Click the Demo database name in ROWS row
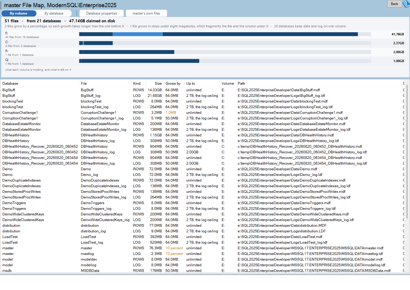This screenshot has height=290, width=410. 7,169
